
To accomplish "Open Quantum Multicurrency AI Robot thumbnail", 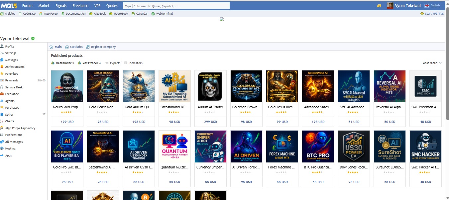I will [174, 146].
